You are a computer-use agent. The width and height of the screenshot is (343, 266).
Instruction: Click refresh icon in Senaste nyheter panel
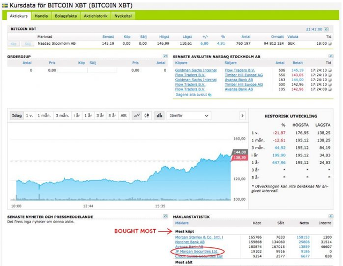pyautogui.click(x=166, y=216)
